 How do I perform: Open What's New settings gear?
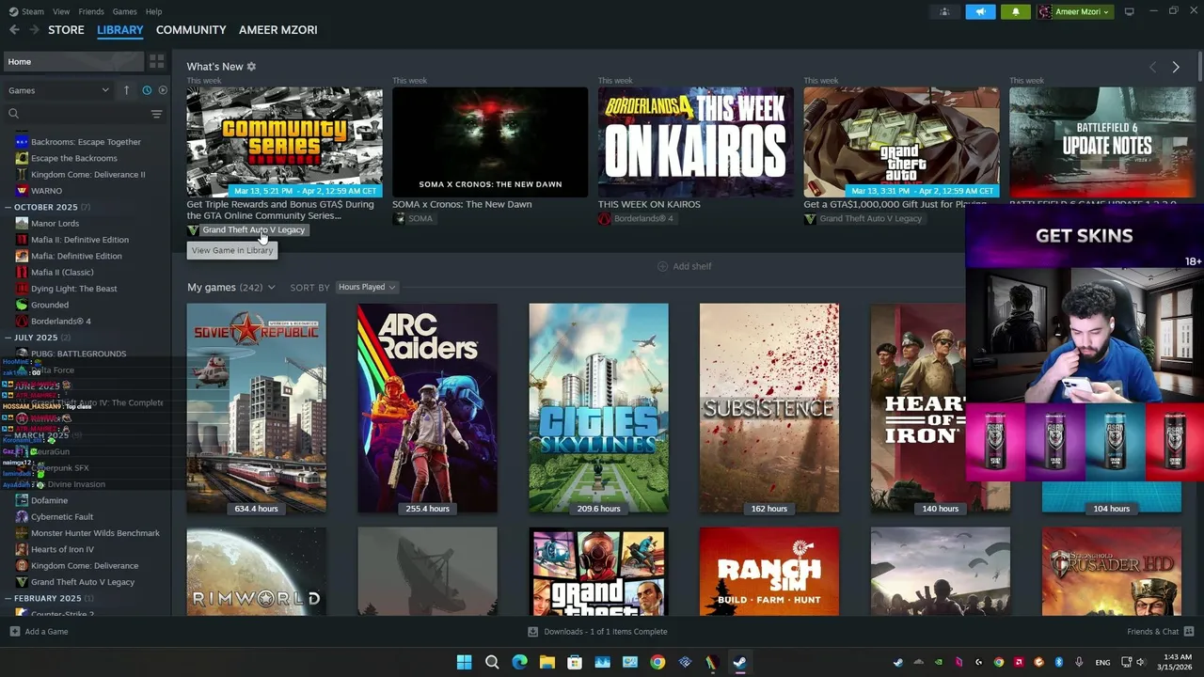coord(251,67)
